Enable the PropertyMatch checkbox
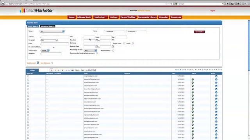 coord(113,51)
